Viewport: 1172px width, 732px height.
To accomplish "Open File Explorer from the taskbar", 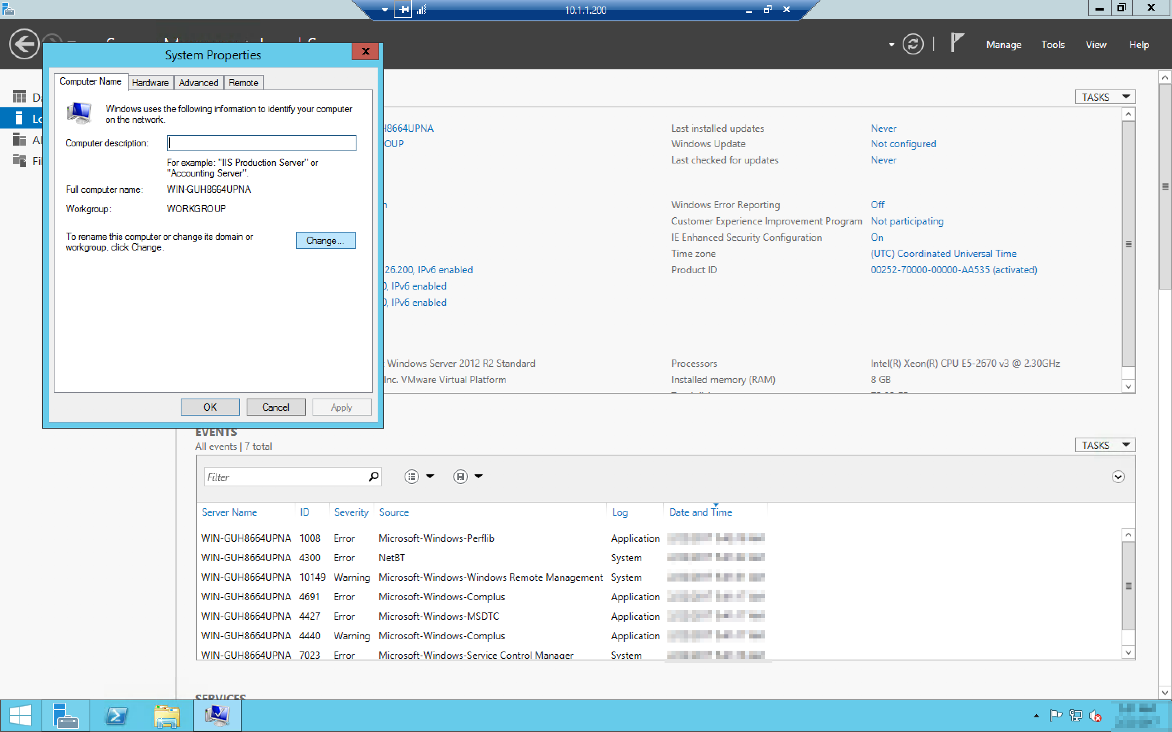I will click(166, 716).
